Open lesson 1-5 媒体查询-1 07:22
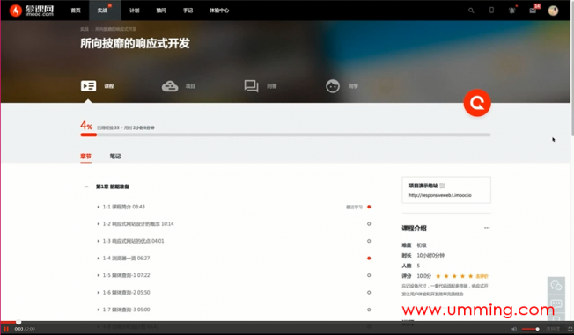This screenshot has width=574, height=335. pos(126,275)
